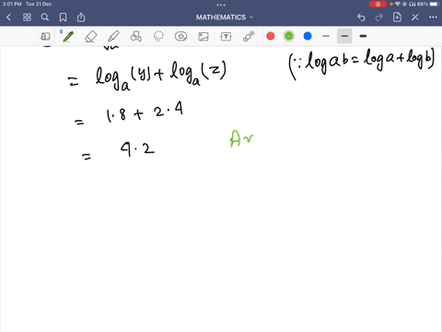The width and height of the screenshot is (442, 332).
Task: Open the Elements sticker tool
Action: tap(180, 36)
